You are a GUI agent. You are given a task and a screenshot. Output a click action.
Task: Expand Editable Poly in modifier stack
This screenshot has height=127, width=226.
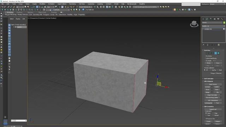203,29
